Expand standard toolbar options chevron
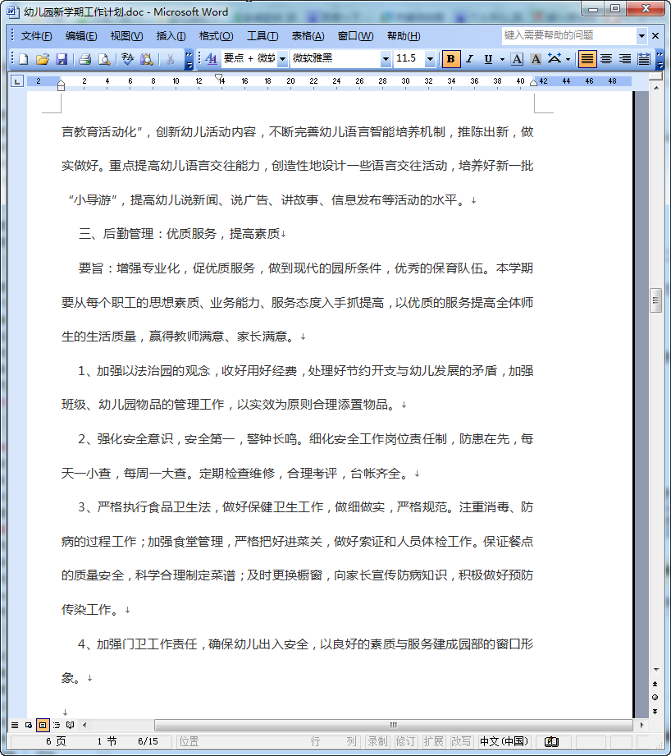This screenshot has width=671, height=756. [x=189, y=59]
